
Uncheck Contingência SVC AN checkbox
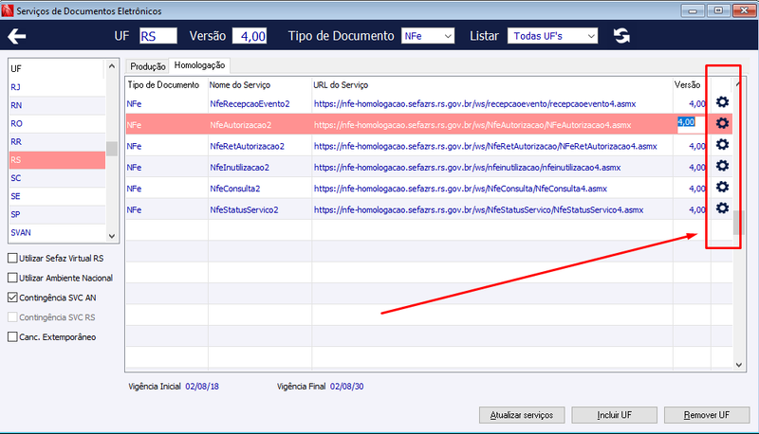(12, 298)
